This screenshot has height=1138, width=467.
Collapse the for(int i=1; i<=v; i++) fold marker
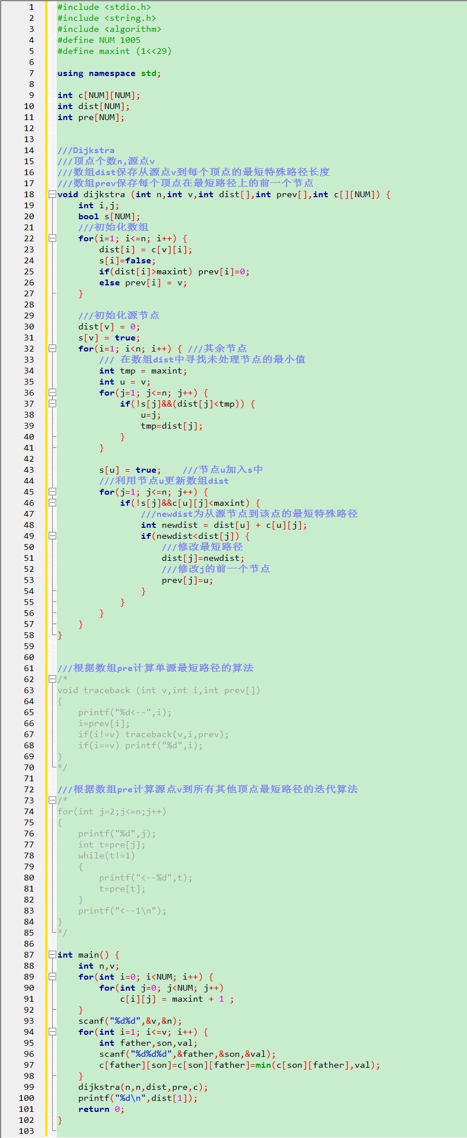click(52, 1032)
